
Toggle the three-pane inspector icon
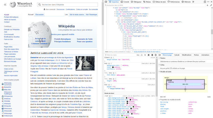pos(159,55)
